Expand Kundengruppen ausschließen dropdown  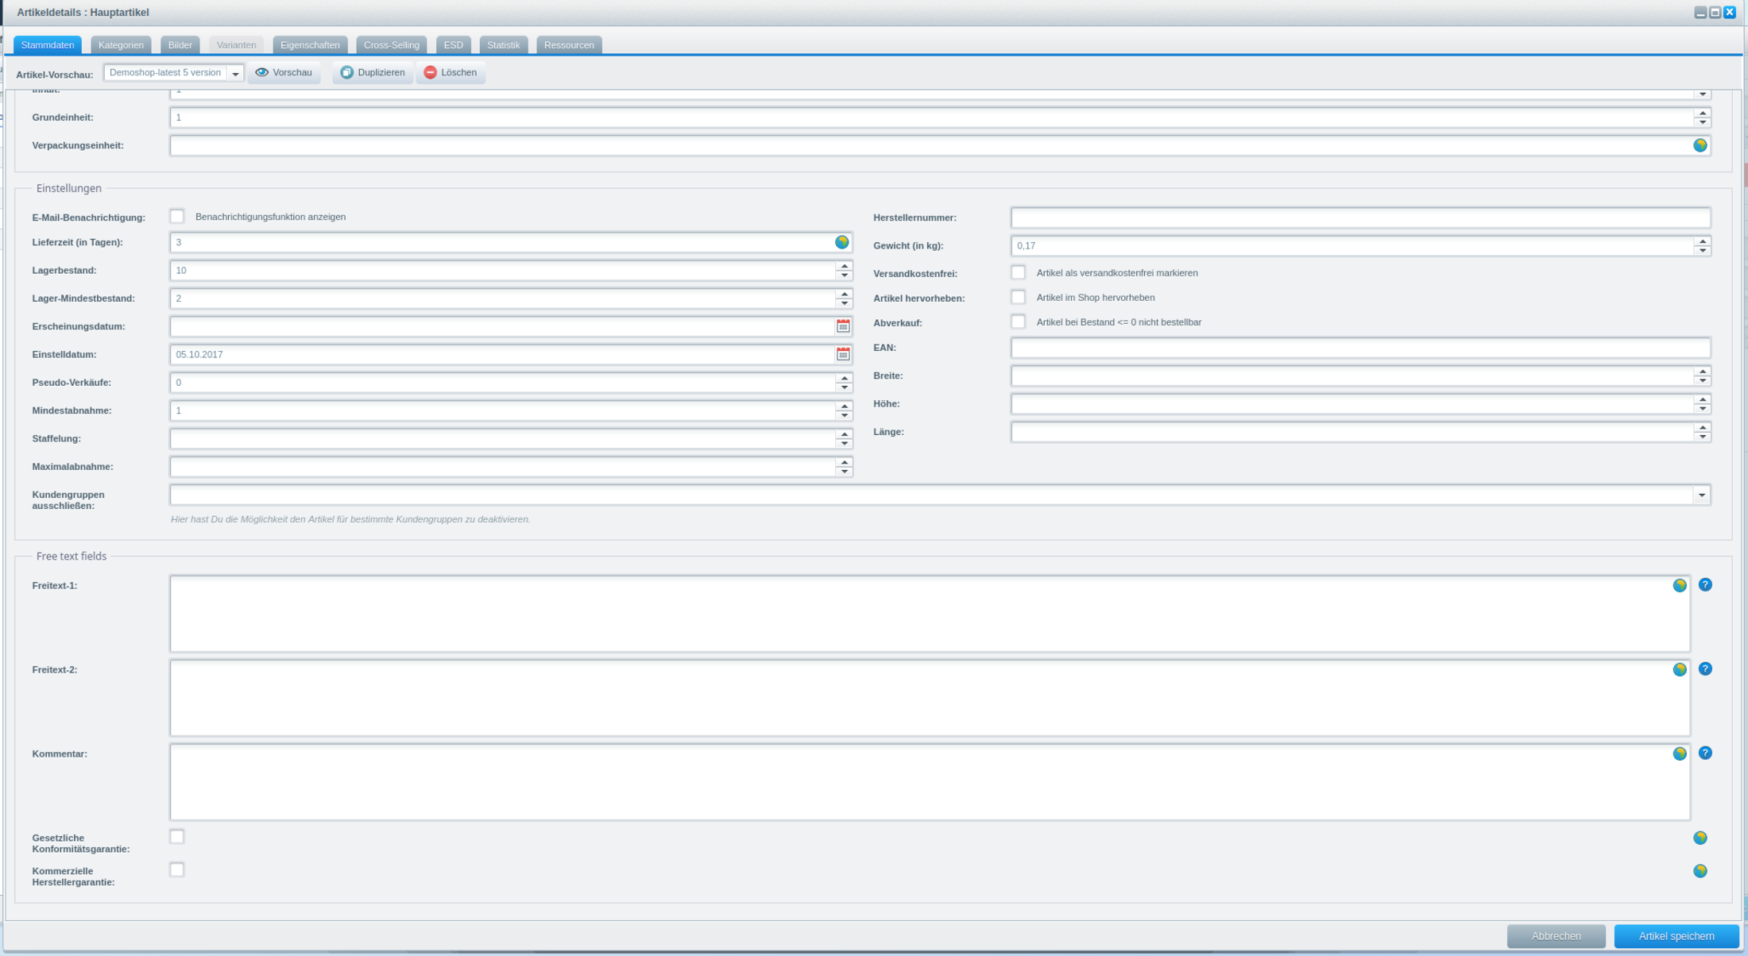[x=1701, y=495]
